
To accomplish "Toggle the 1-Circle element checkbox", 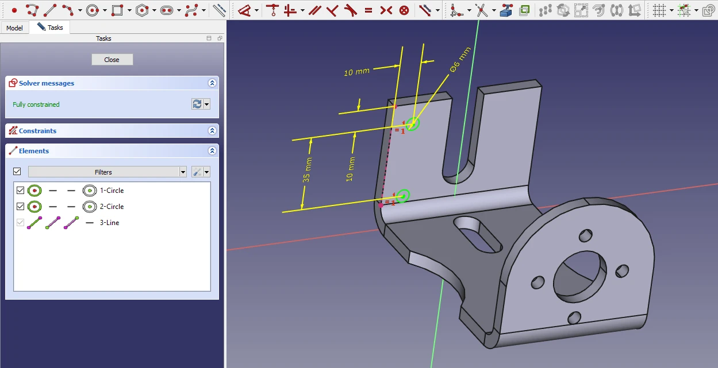I will pyautogui.click(x=21, y=191).
